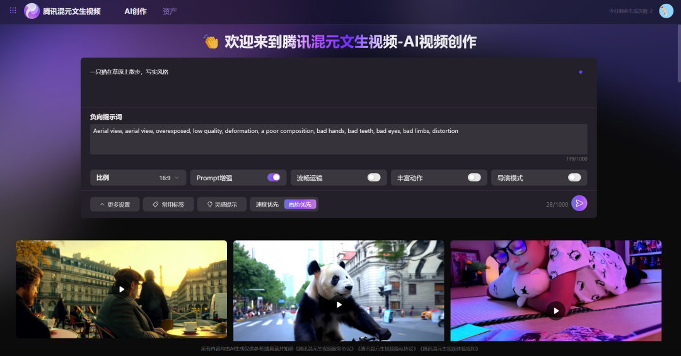Play the Paris cafe video
The width and height of the screenshot is (681, 356).
click(122, 289)
